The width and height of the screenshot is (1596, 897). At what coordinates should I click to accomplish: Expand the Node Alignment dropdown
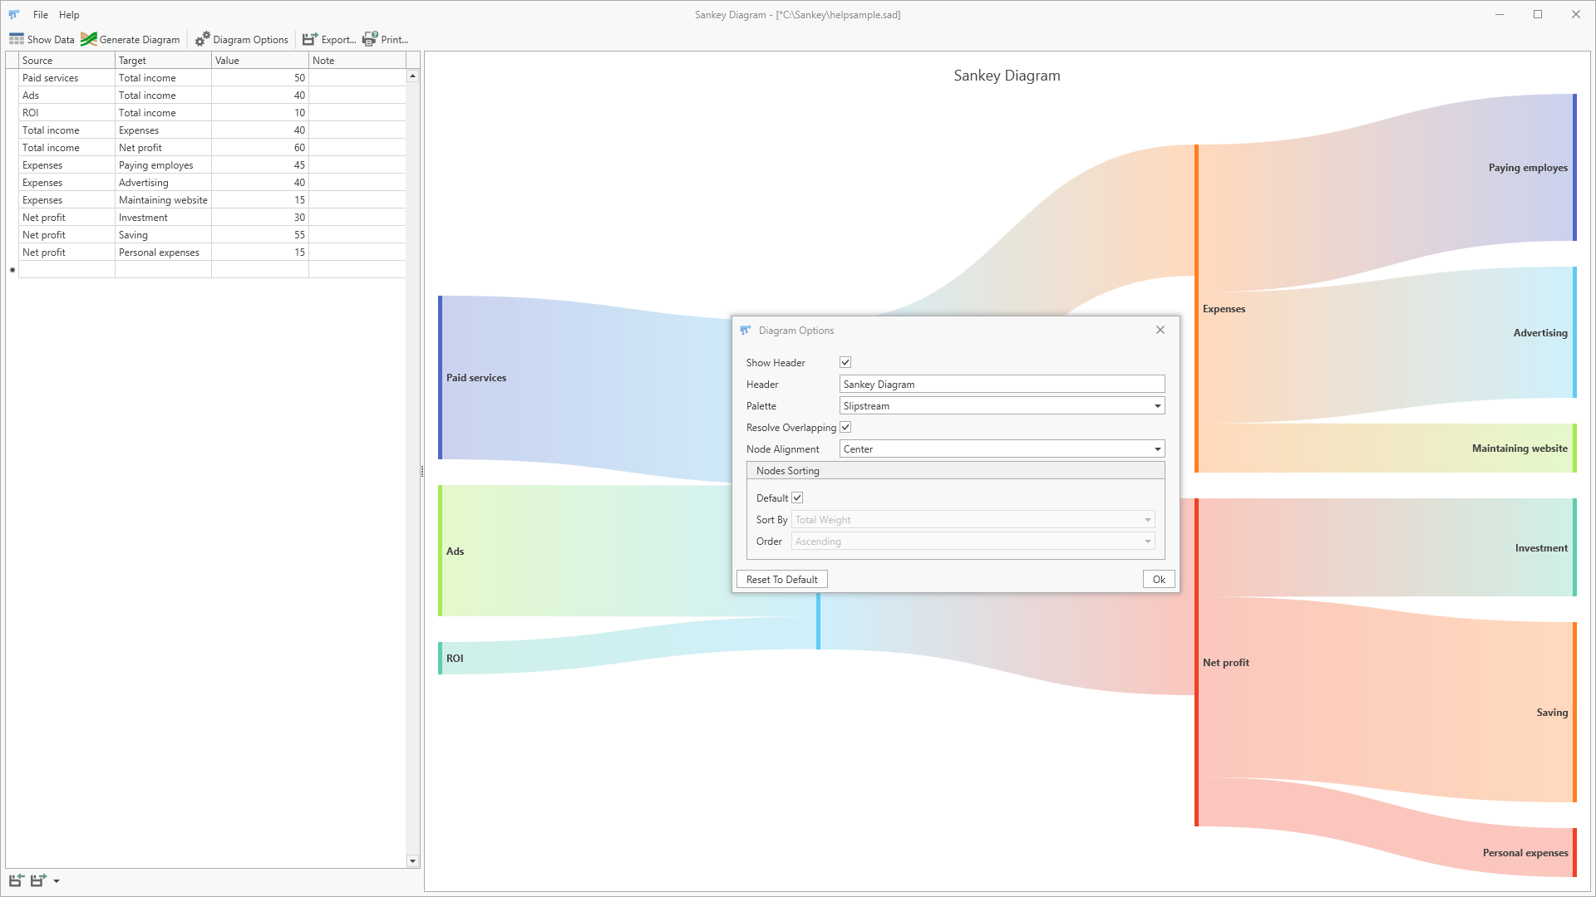(1157, 449)
